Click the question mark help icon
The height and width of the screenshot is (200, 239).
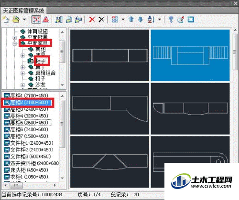[x=171, y=20]
